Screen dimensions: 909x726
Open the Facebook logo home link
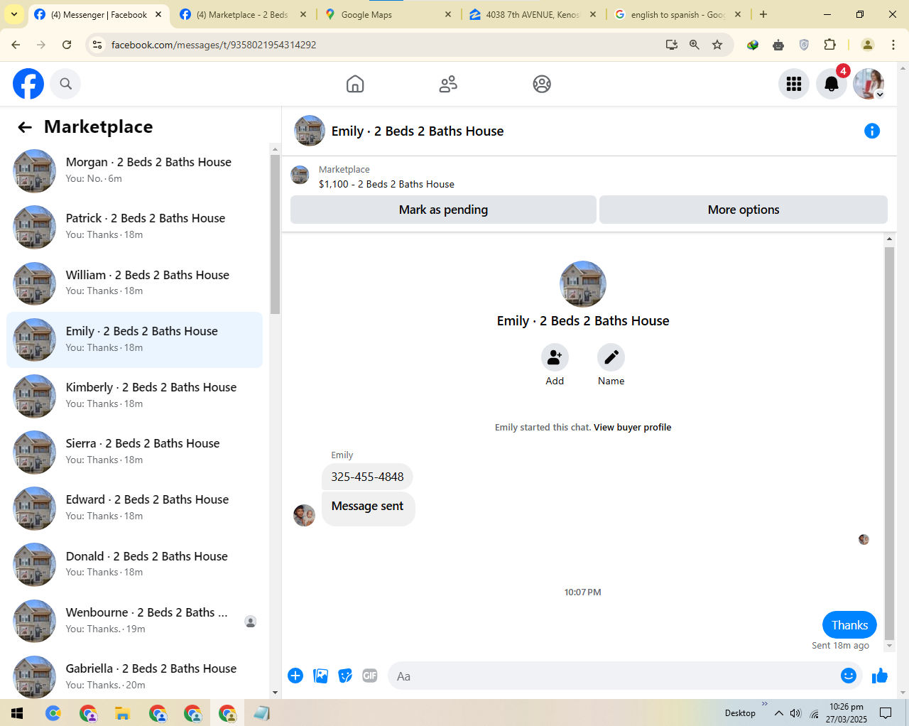[x=28, y=84]
